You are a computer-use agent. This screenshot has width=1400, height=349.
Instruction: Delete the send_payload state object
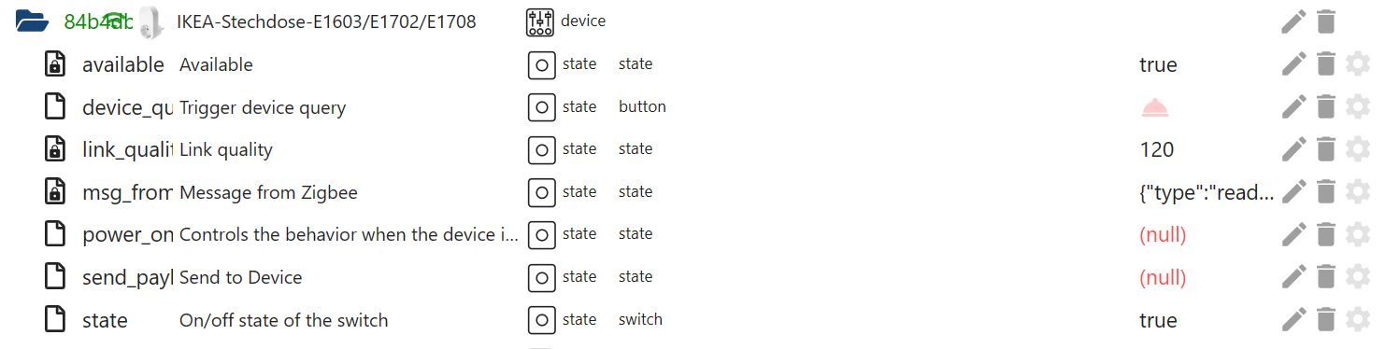pos(1325,277)
